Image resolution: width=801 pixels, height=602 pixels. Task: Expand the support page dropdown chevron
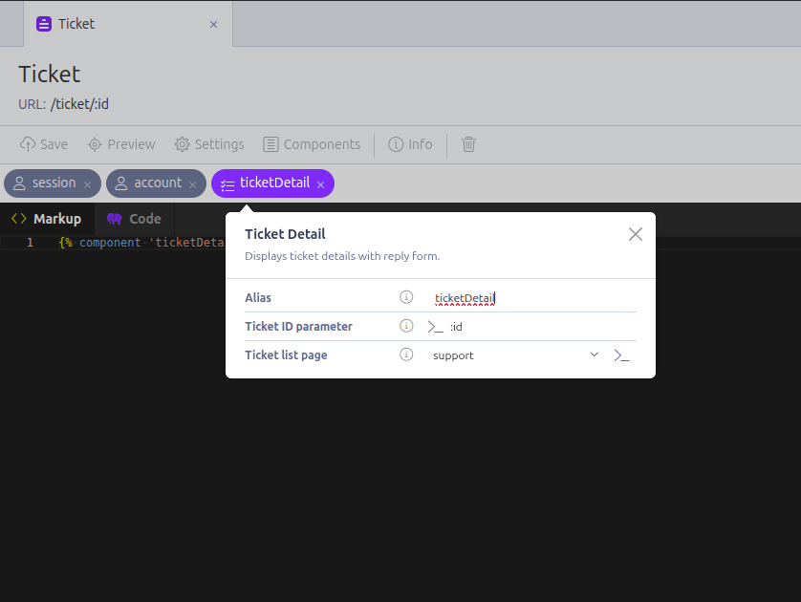(595, 355)
